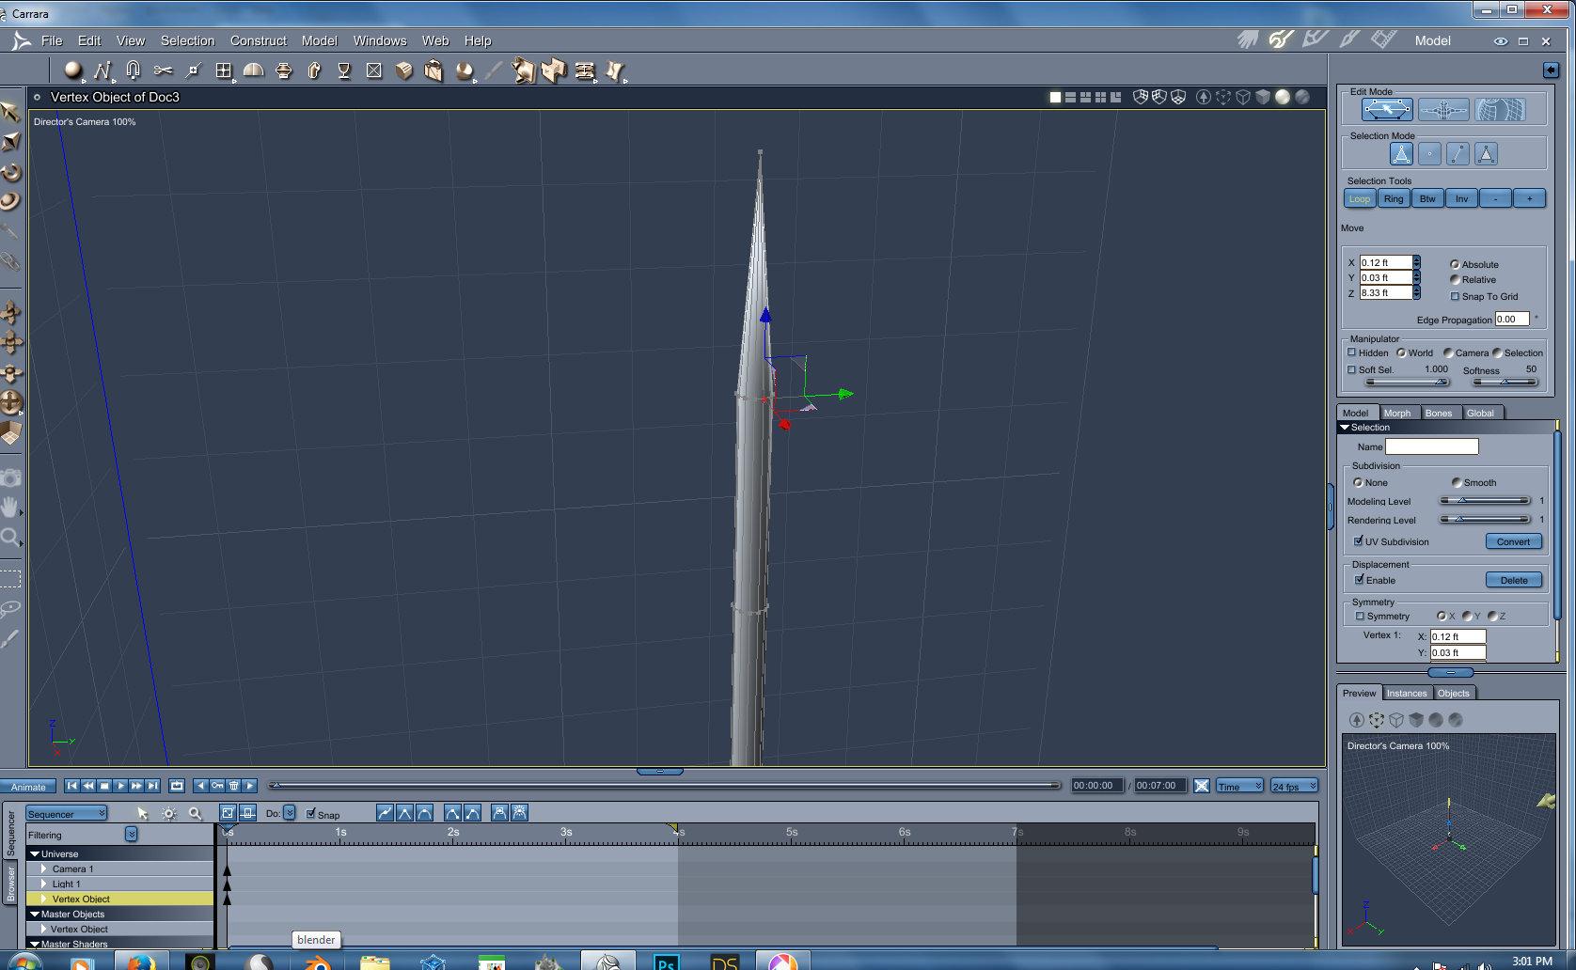Toggle the Model panel eye visibility
1576x970 pixels.
click(x=1501, y=40)
